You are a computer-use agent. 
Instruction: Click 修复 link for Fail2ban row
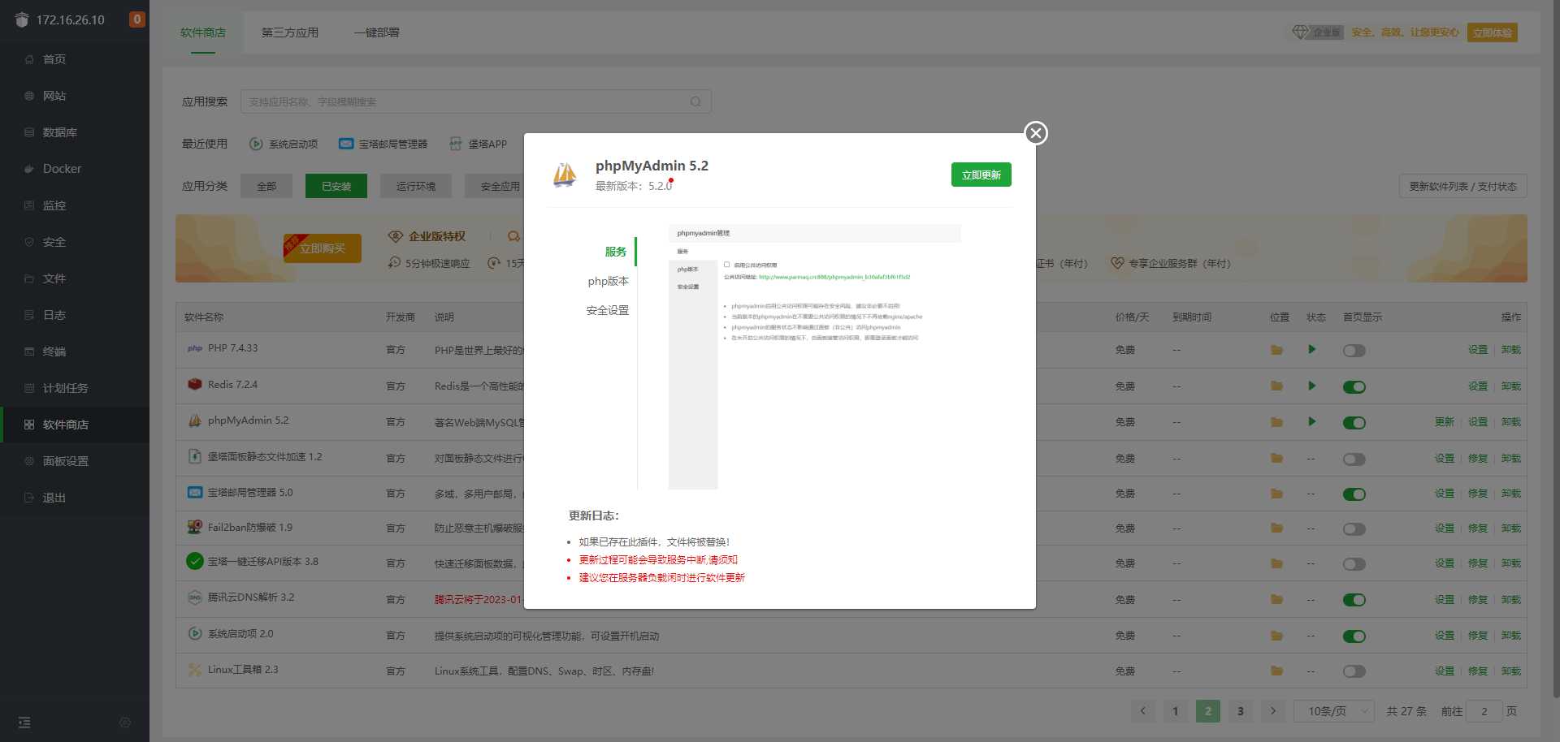[x=1478, y=528]
